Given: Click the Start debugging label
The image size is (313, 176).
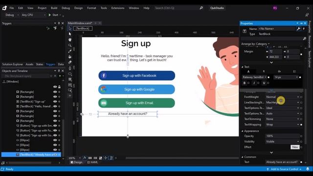Looking at the screenshot, I should (55, 15).
